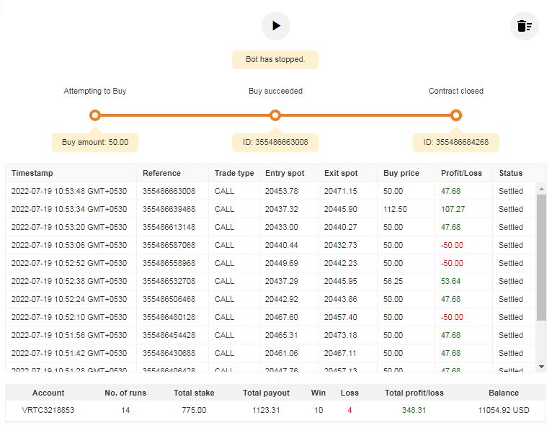Click the Buy amount: 50.00 label

(95, 142)
